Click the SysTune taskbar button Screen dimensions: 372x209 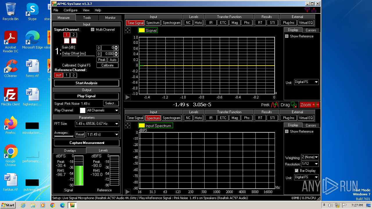pos(72,205)
